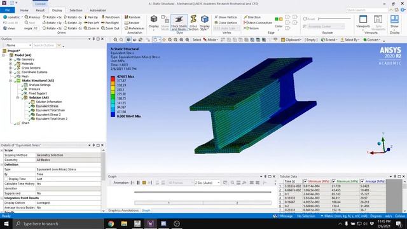Viewport: 407px width, 229px height.
Task: Step animation to next frame
Action: point(150,183)
